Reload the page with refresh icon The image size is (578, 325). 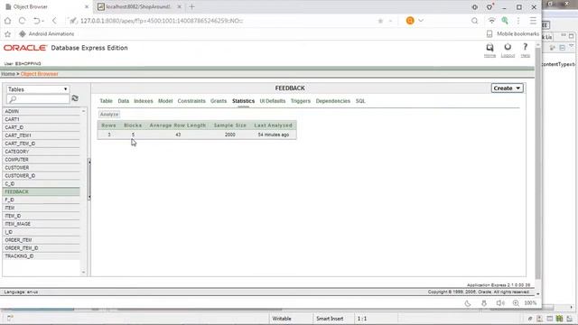click(22, 21)
